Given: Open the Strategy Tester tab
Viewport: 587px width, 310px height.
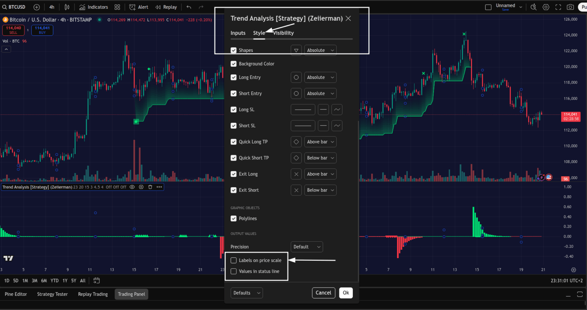Looking at the screenshot, I should pos(52,294).
